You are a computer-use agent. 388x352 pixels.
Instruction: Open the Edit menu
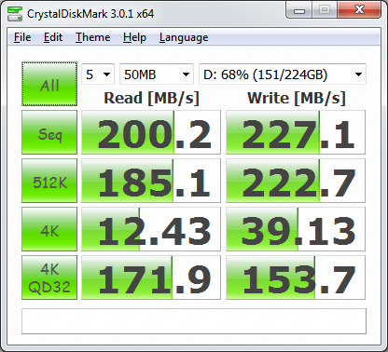53,37
